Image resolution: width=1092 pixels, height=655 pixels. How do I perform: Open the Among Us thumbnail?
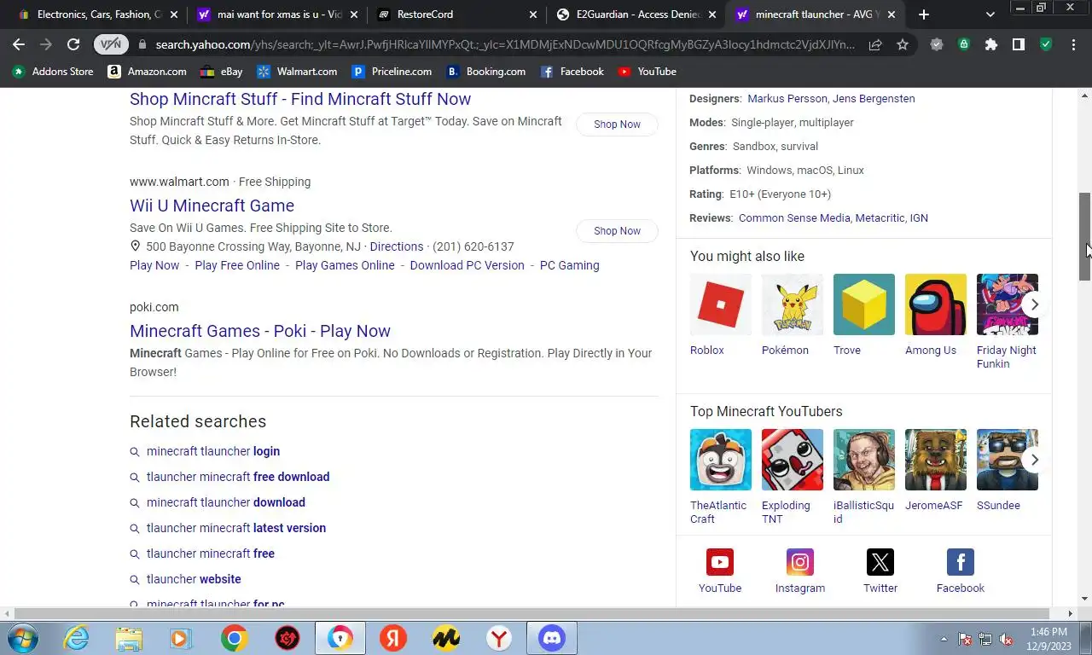pyautogui.click(x=936, y=304)
